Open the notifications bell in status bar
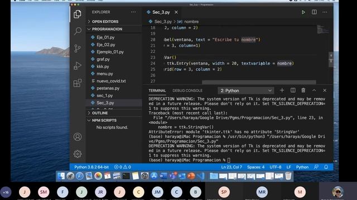 pos(326,167)
